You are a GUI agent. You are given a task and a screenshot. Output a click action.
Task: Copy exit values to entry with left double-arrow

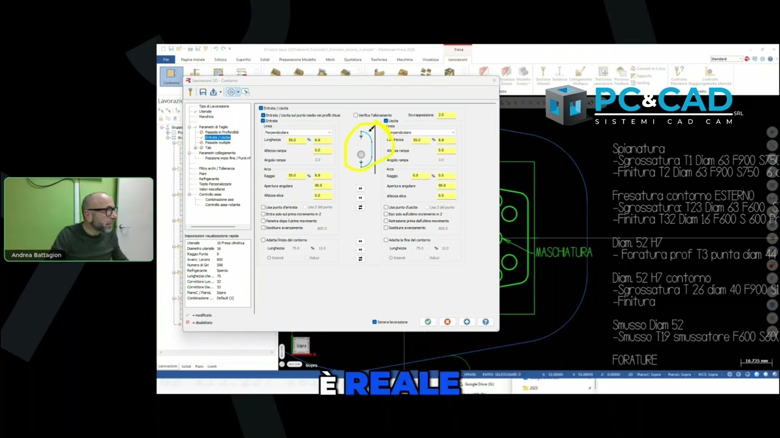tap(360, 198)
